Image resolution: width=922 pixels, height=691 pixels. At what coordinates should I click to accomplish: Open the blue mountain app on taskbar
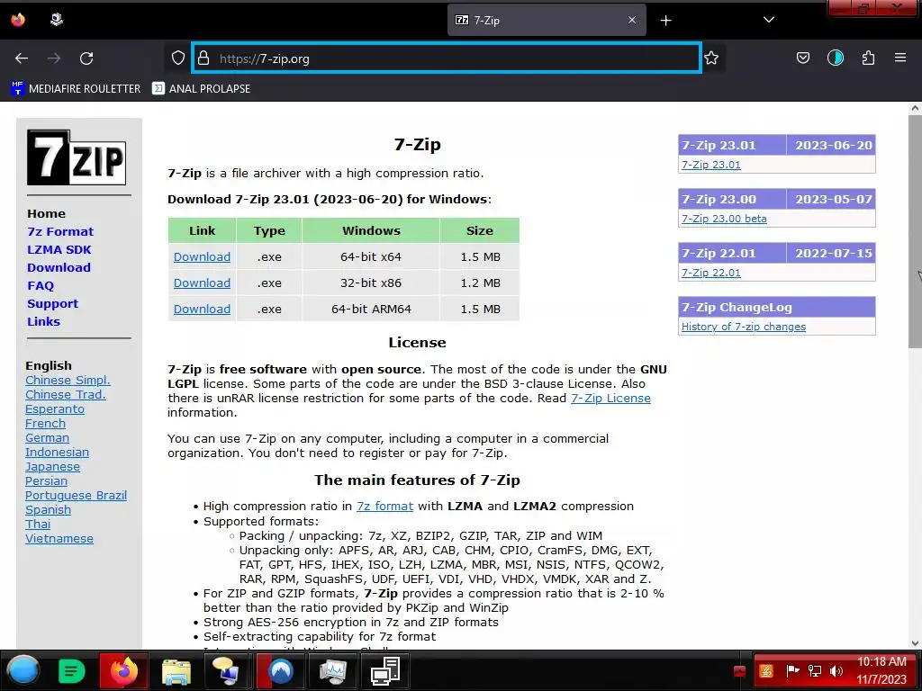pos(280,671)
